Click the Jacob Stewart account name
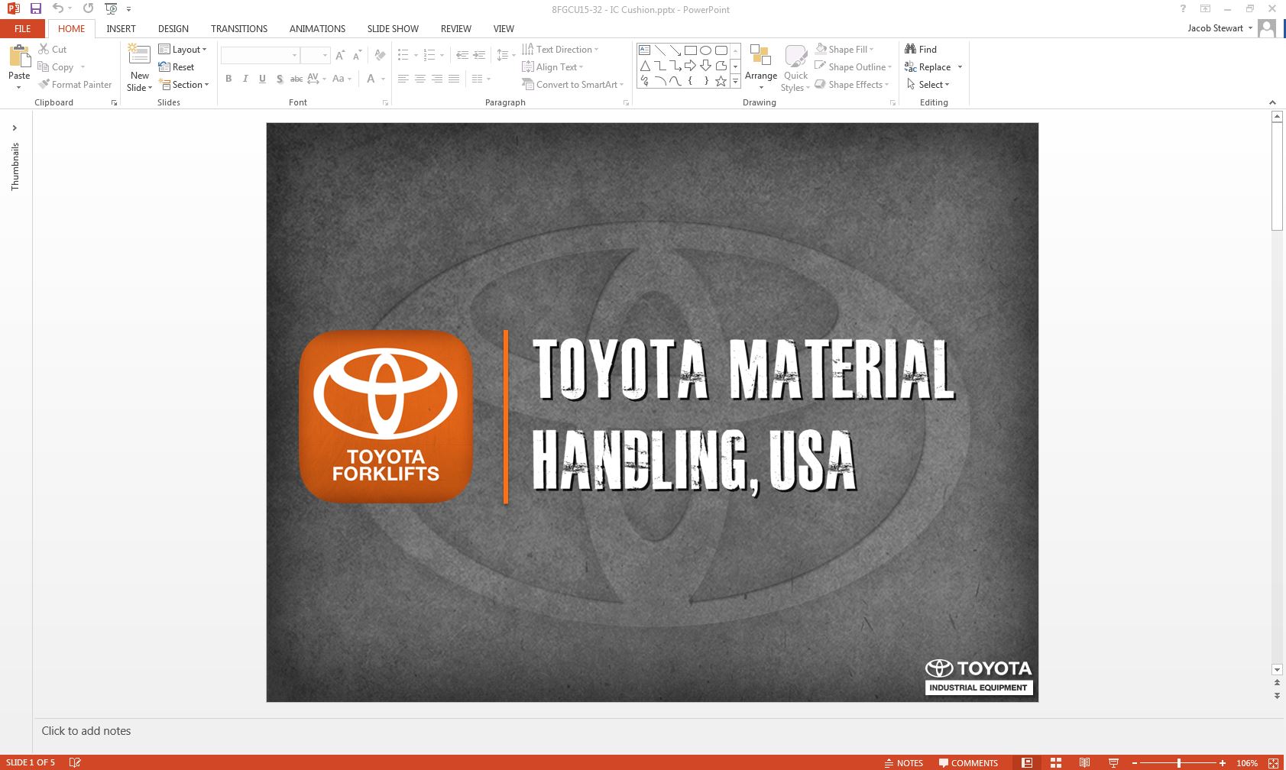 point(1215,28)
